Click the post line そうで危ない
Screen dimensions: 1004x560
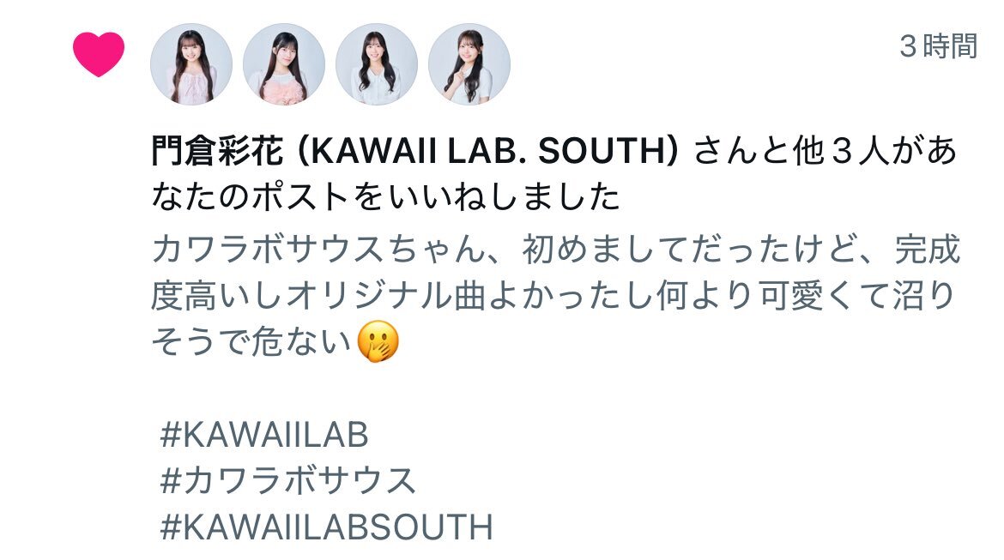(251, 341)
